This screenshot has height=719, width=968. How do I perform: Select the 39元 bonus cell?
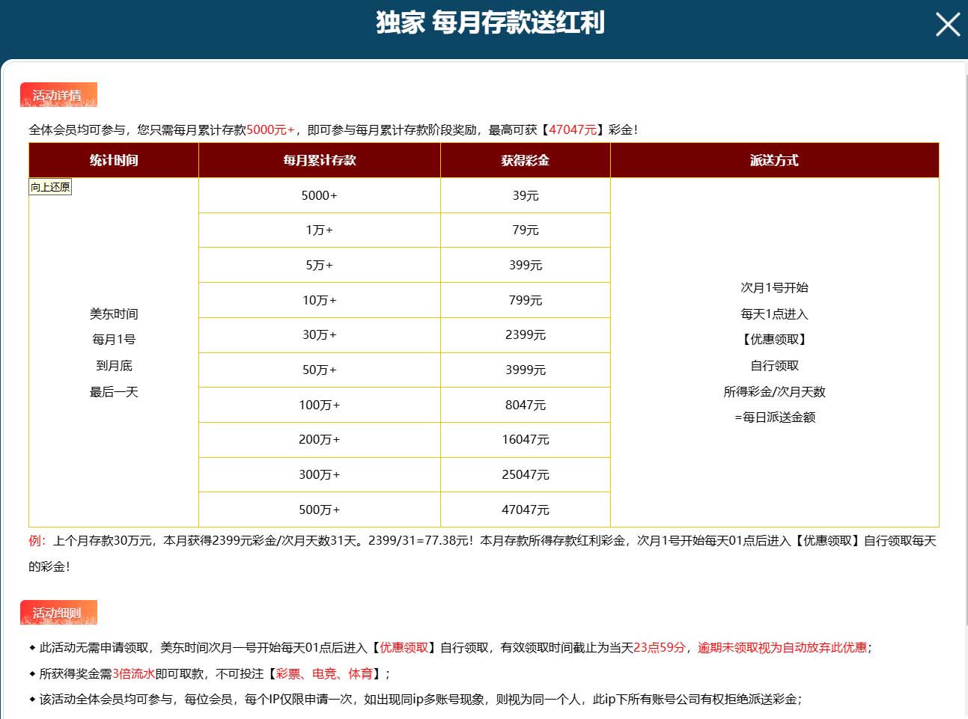pos(526,195)
